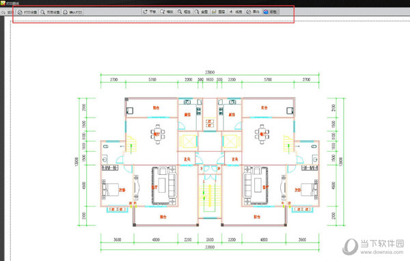The width and height of the screenshot is (410, 261).
Task: Open Print Settings (打印设置) from the toolbar
Action: pos(27,12)
